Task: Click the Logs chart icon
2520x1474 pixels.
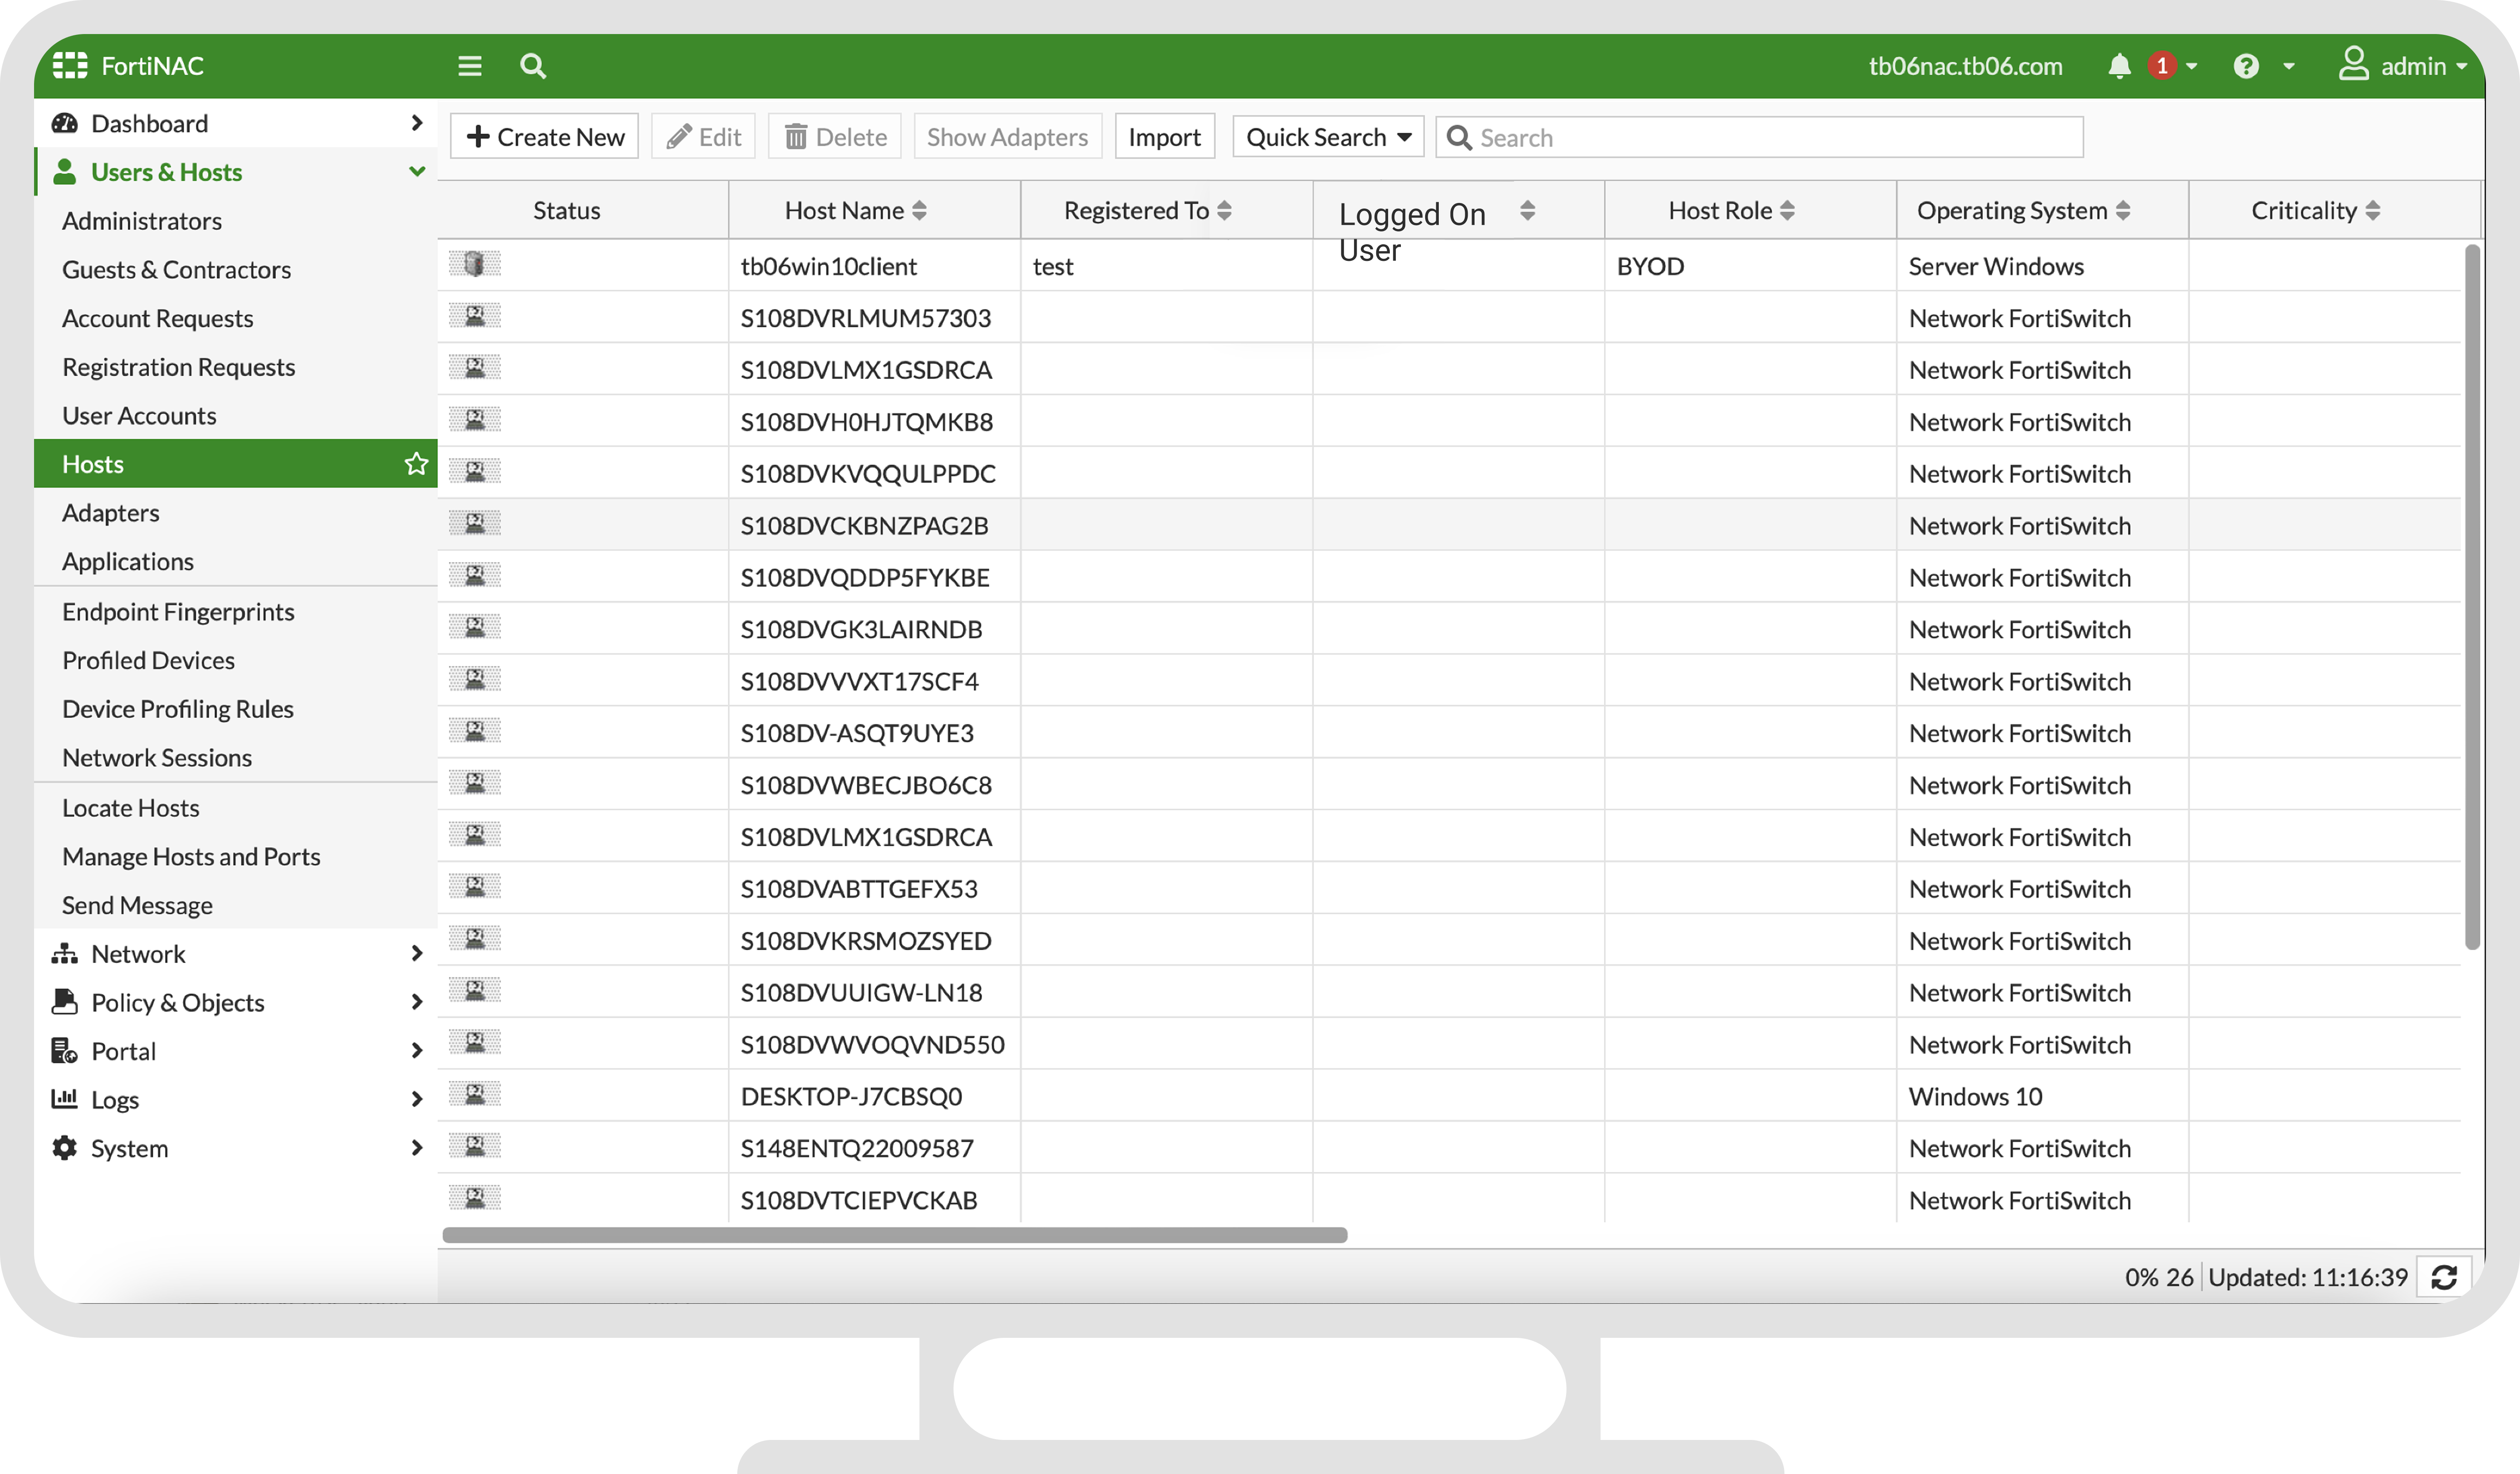Action: coord(65,1098)
